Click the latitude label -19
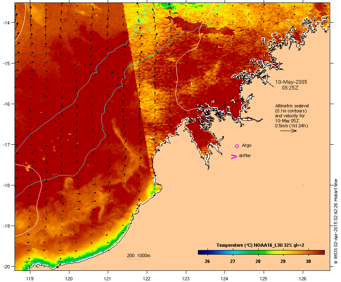 click(x=6, y=226)
